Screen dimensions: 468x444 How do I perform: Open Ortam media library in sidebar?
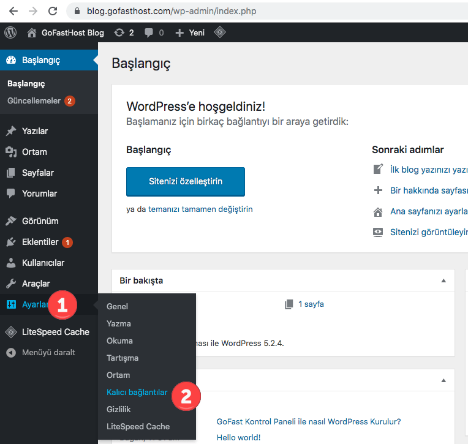pos(35,152)
